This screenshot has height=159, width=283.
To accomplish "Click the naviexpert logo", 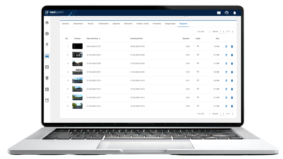I will click(54, 12).
